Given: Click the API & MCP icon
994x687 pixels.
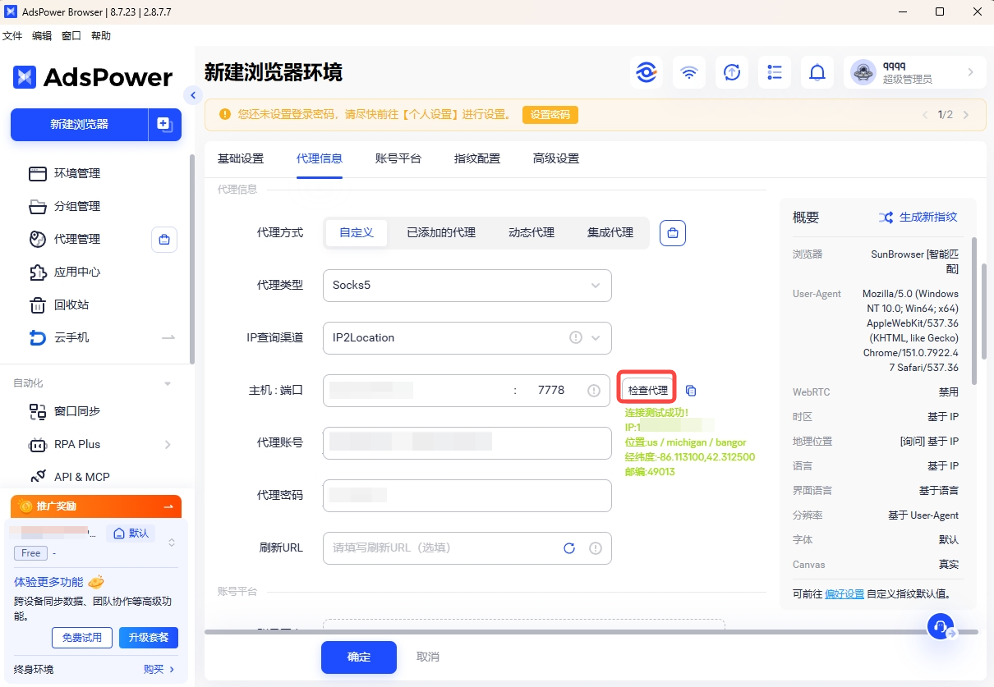Looking at the screenshot, I should coord(37,477).
